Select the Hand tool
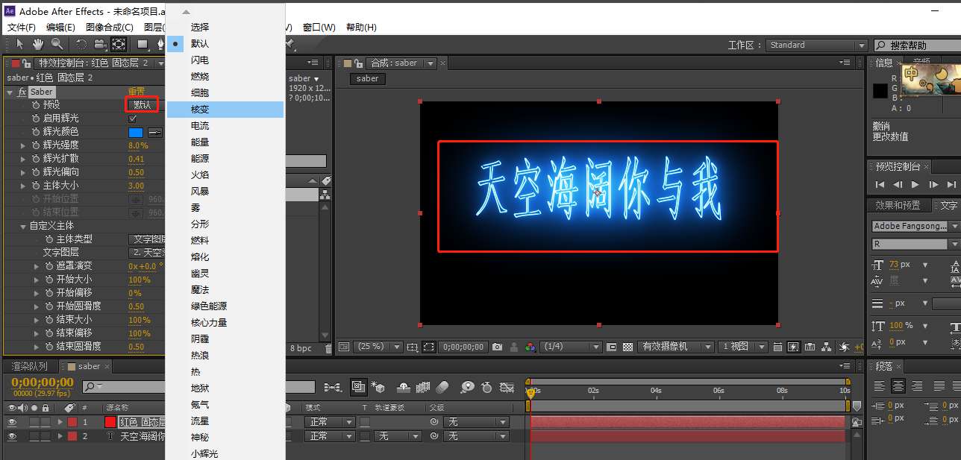 39,45
